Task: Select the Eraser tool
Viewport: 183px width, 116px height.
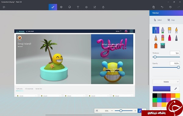Action: (163, 38)
